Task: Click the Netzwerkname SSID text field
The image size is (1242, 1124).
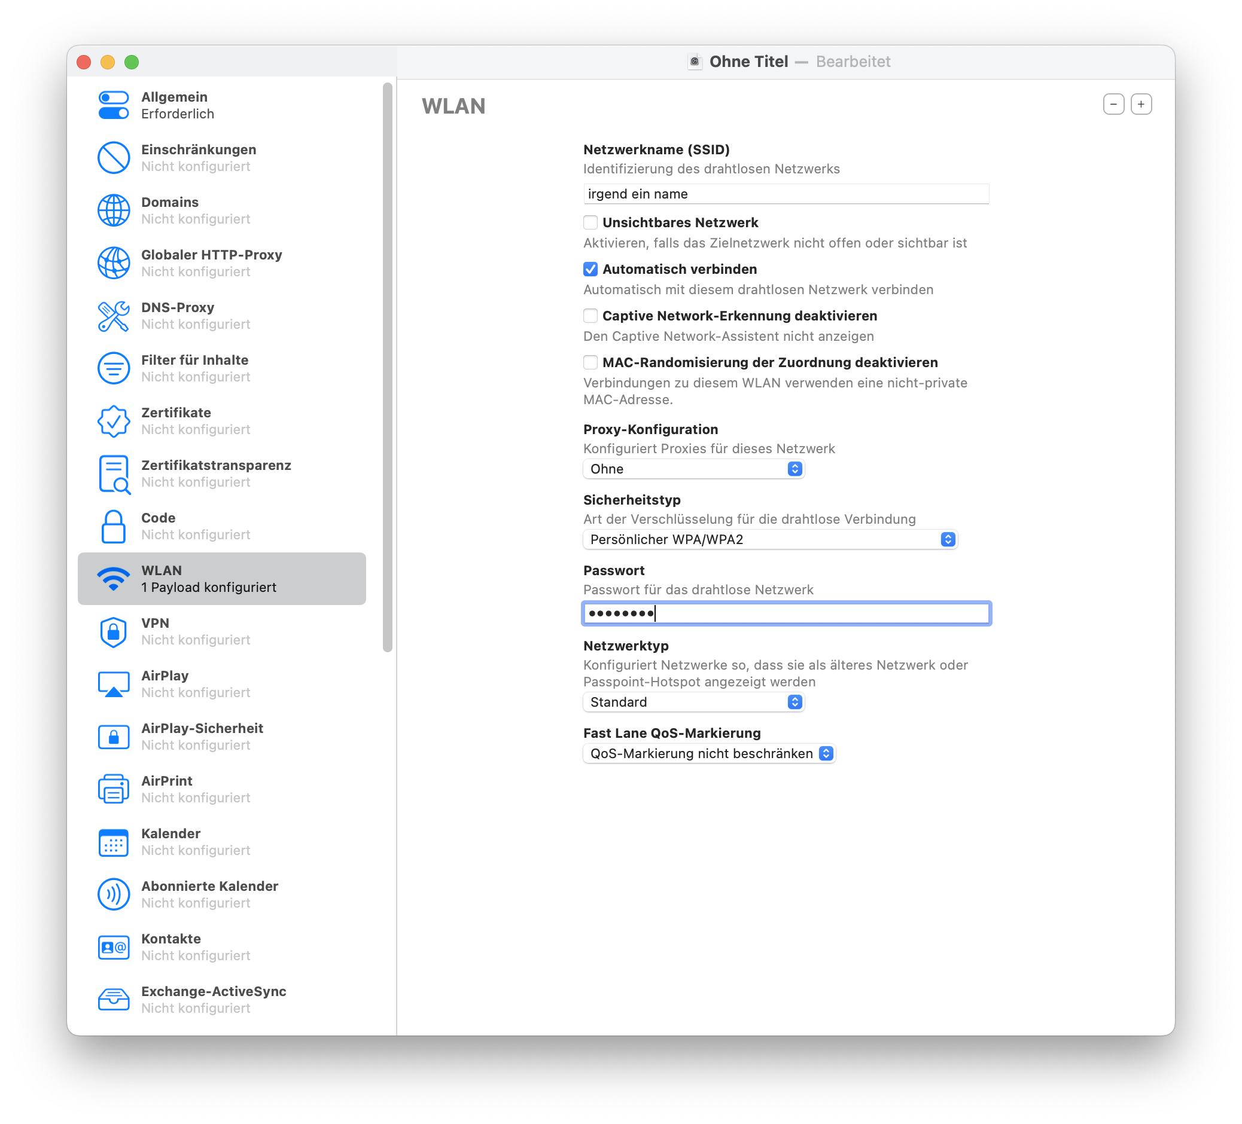Action: coord(786,194)
